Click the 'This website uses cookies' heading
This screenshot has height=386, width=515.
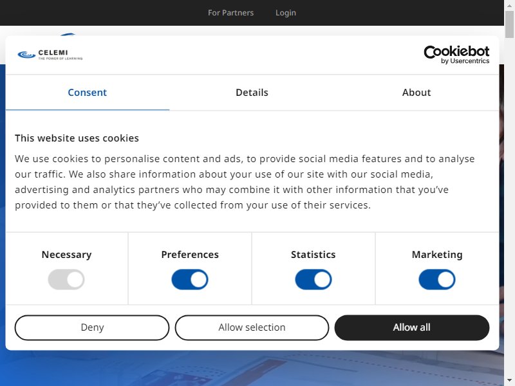tap(77, 138)
